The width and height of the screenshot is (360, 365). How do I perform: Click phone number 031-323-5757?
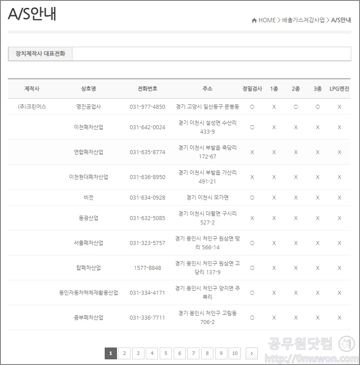pos(147,243)
